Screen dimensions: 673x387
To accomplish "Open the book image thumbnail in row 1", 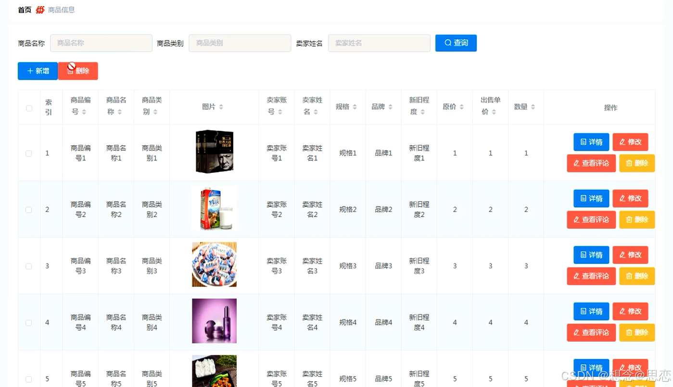I will pyautogui.click(x=215, y=152).
